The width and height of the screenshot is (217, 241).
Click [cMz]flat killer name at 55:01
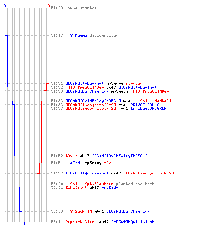76,187
